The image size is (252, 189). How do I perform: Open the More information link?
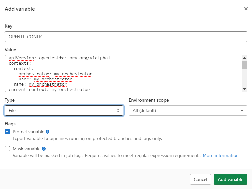[220, 155]
